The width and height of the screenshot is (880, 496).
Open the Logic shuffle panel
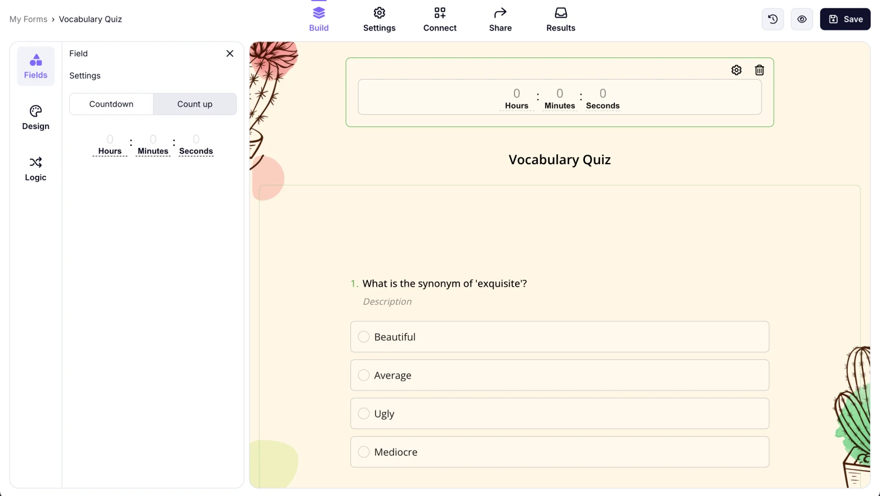coord(36,168)
